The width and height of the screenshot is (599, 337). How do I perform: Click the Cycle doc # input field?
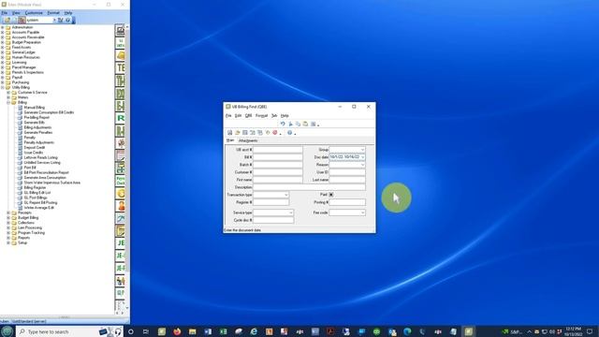(x=273, y=220)
